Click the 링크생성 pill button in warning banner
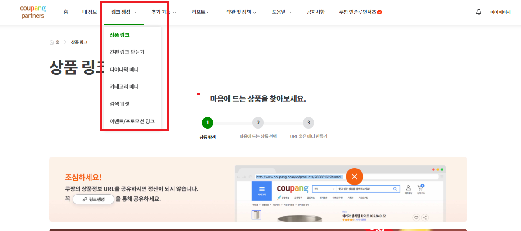The width and height of the screenshot is (521, 231). point(93,200)
